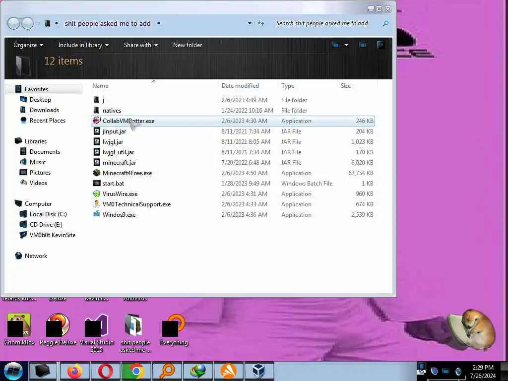Select the VM0TechnicalSupport.exe icon
The height and width of the screenshot is (381, 508).
pyautogui.click(x=97, y=204)
